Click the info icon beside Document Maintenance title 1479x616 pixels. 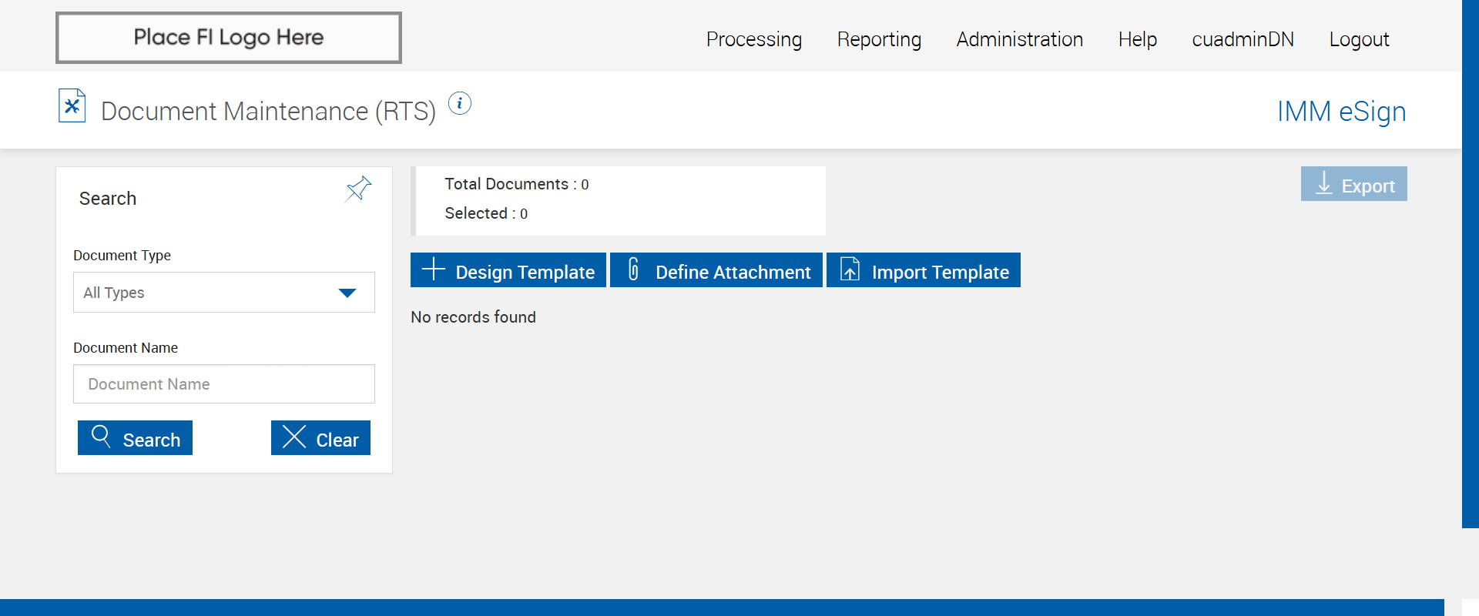tap(460, 103)
